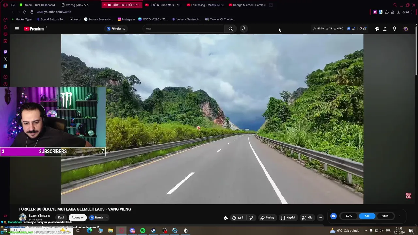The width and height of the screenshot is (418, 235).
Task: Switch to George Michael - Careless tab
Action: click(247, 5)
